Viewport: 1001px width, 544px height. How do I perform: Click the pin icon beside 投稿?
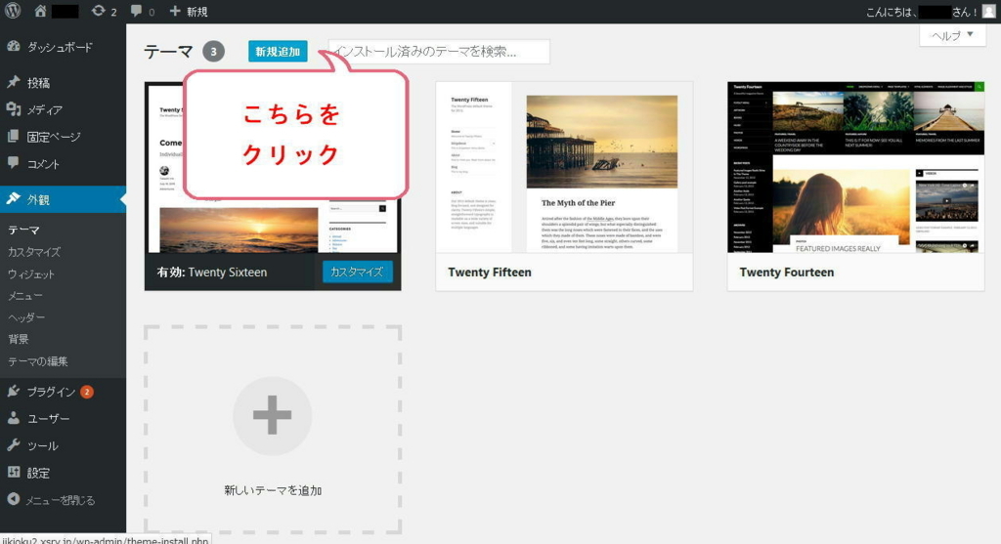click(x=14, y=82)
